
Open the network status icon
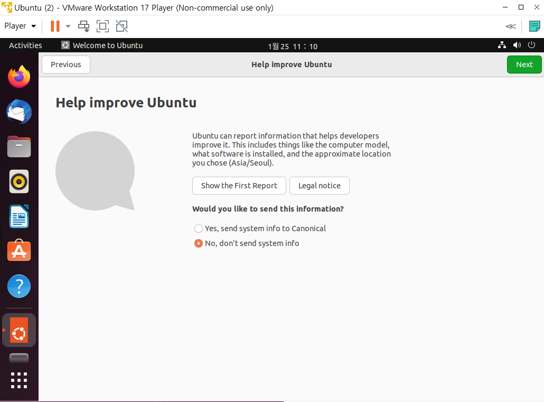502,45
